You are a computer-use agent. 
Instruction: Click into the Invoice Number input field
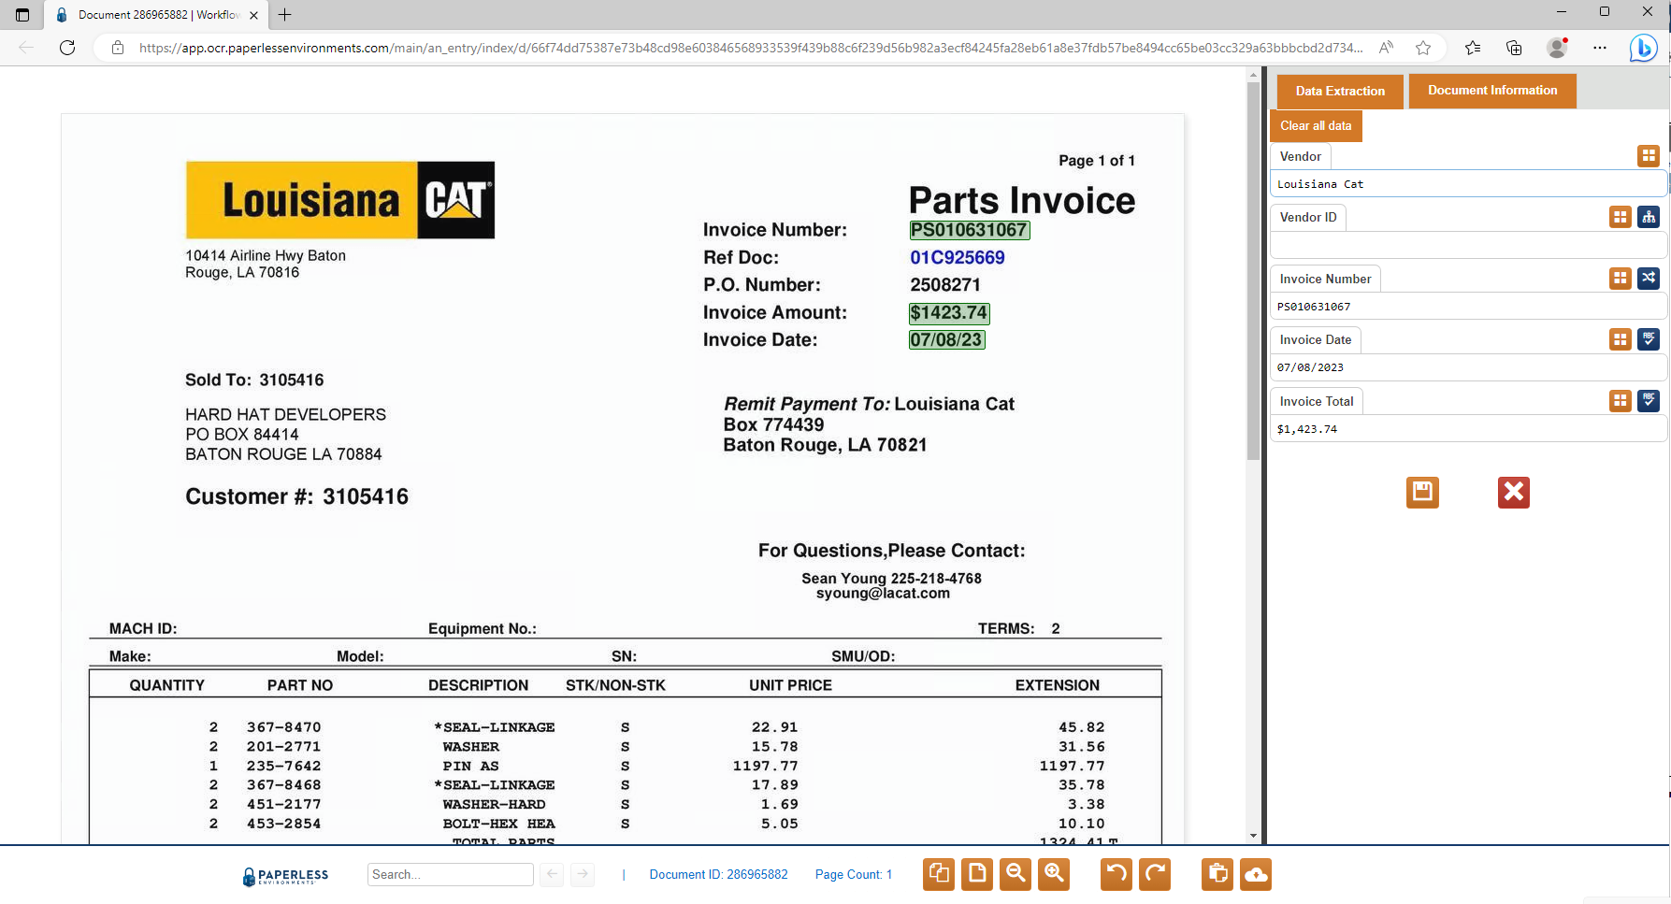coord(1468,307)
